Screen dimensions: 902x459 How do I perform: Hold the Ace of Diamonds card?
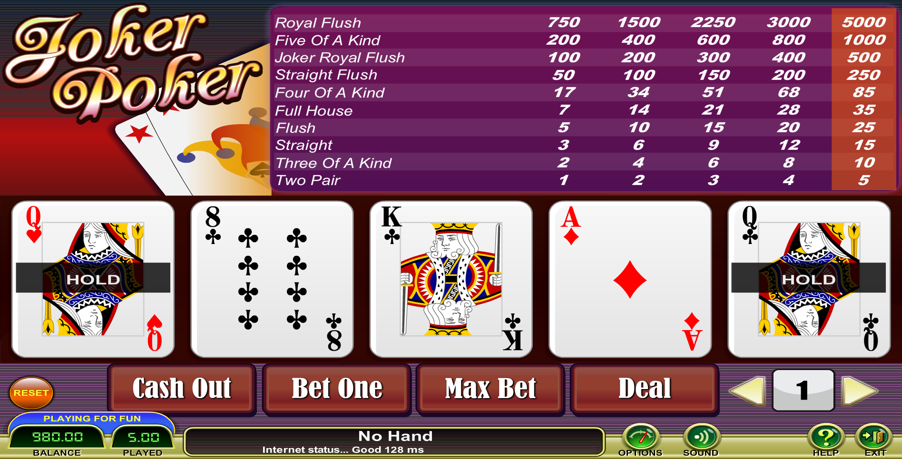[x=630, y=279]
